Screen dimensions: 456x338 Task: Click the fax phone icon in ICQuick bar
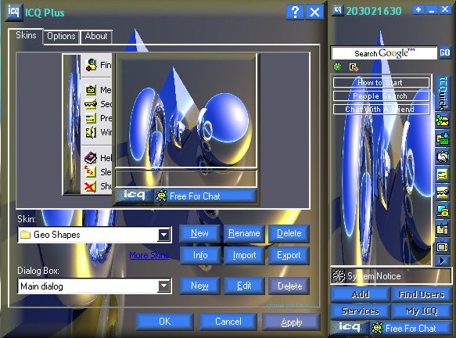[443, 229]
